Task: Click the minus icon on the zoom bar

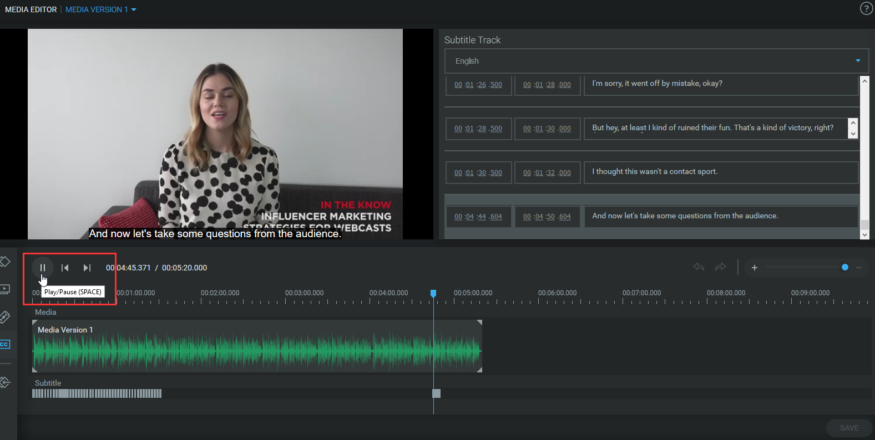Action: (x=859, y=268)
